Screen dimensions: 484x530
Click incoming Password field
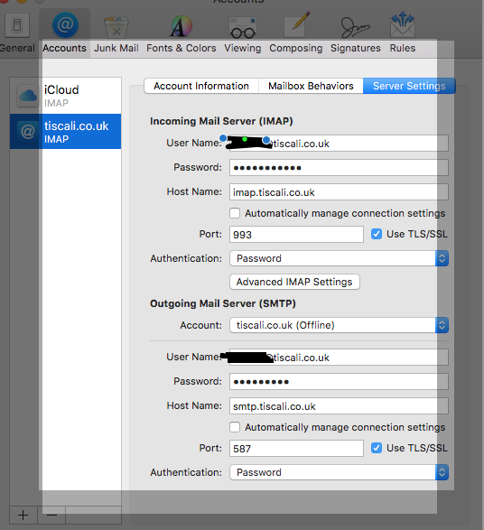point(339,168)
